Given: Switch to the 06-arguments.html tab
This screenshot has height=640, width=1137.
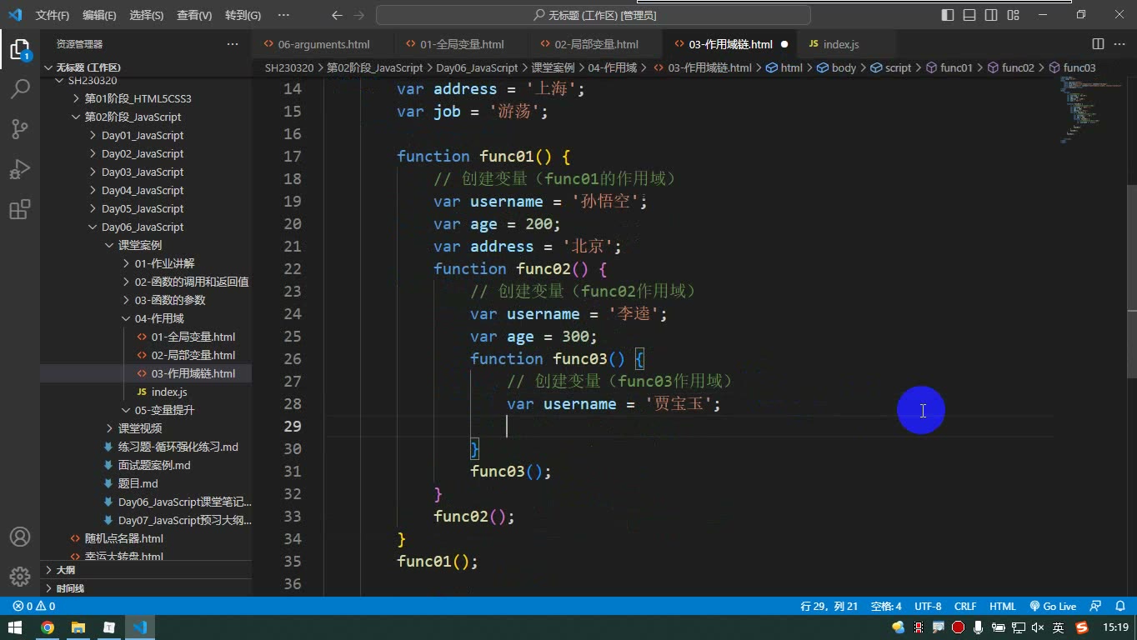Looking at the screenshot, I should [x=323, y=44].
